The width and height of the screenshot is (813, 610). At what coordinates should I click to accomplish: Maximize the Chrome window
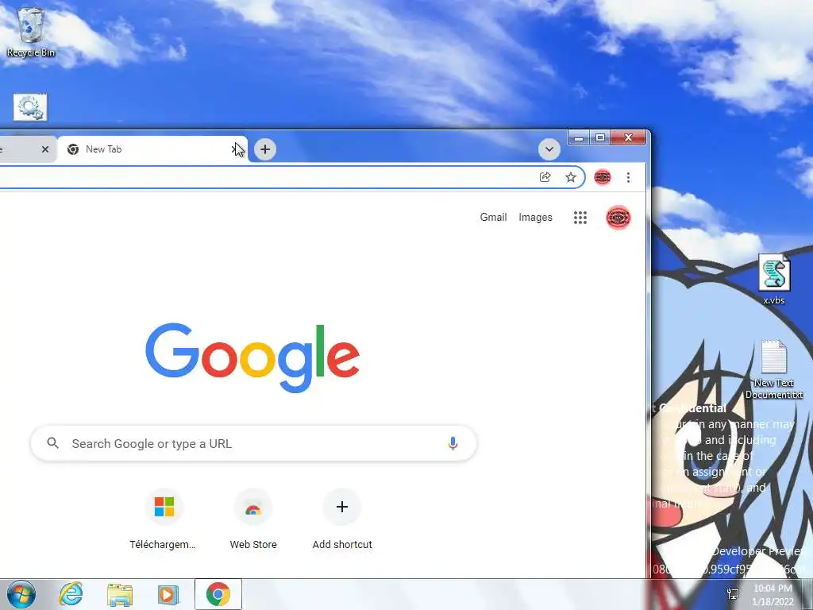click(x=600, y=138)
